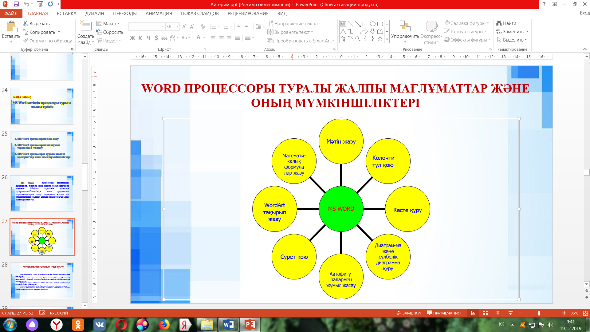Image resolution: width=590 pixels, height=332 pixels.
Task: Click the Найти binoculars icon
Action: [x=499, y=23]
